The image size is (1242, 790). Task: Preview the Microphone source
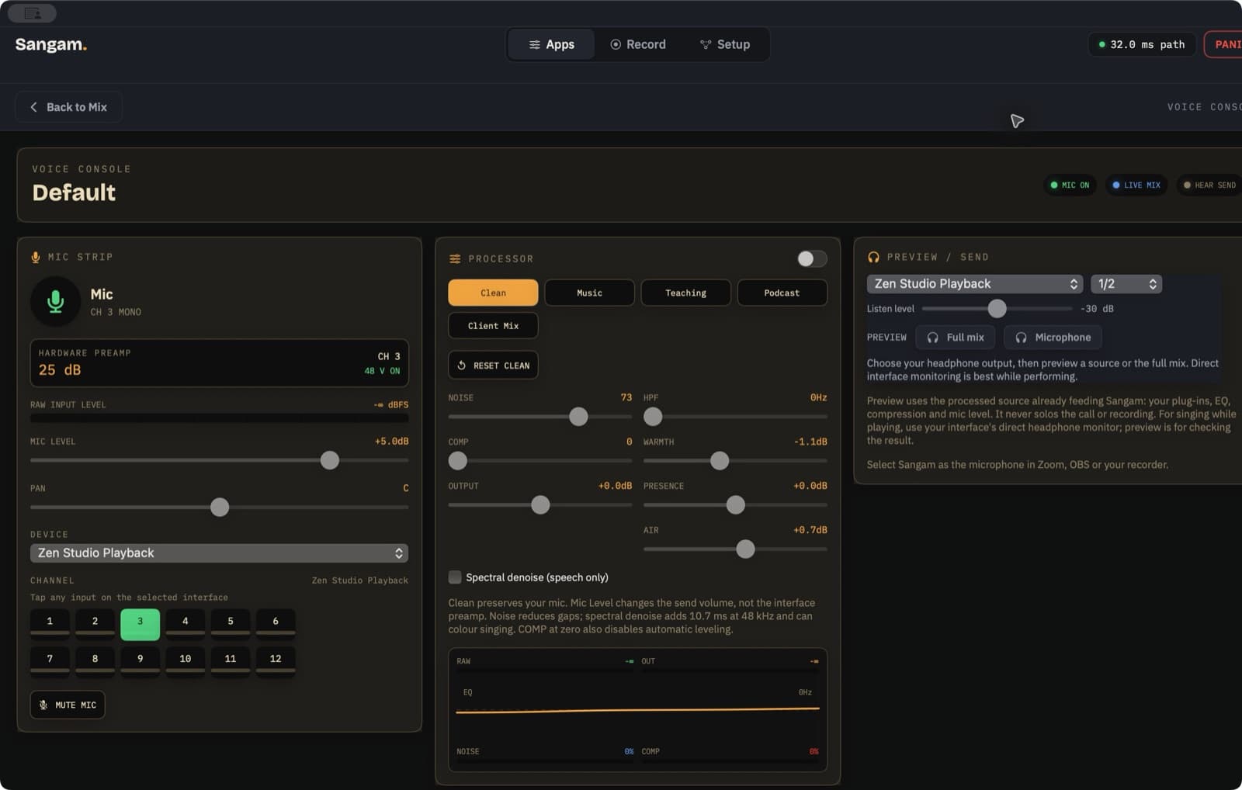coord(1053,338)
